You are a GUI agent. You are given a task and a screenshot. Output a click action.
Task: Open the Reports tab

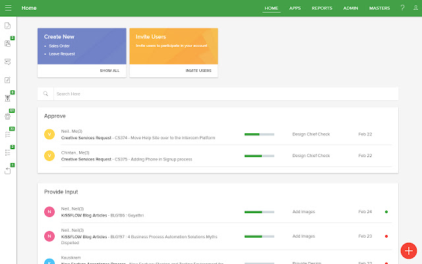322,8
